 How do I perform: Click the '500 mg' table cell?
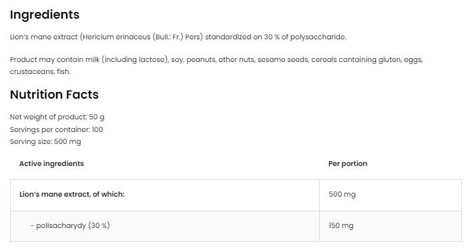coord(391,195)
